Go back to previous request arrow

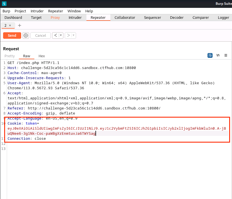point(56,35)
